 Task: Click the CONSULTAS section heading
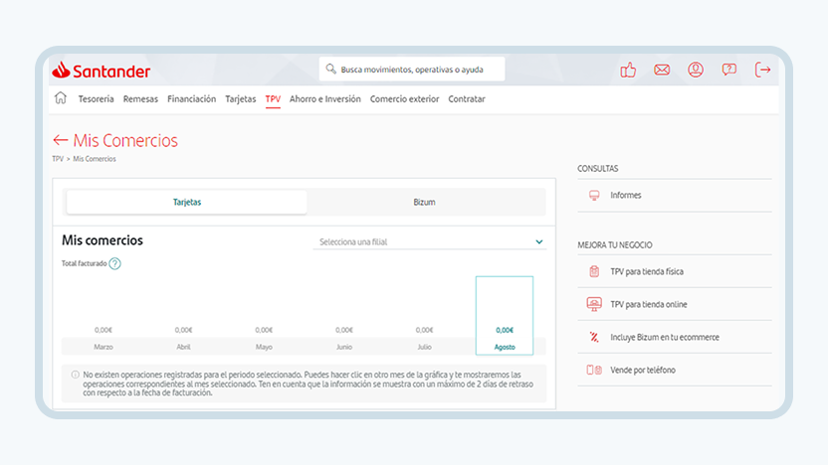[598, 169]
